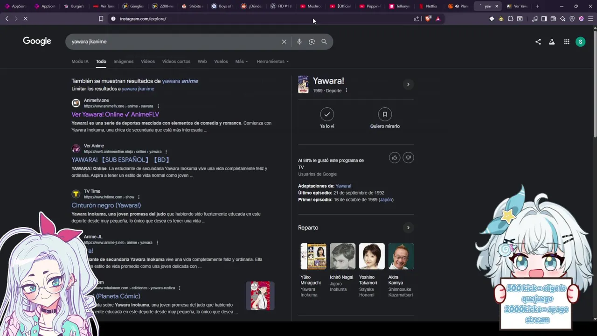597x336 pixels.
Task: Switch to the Netflix browser tab
Action: click(x=429, y=6)
